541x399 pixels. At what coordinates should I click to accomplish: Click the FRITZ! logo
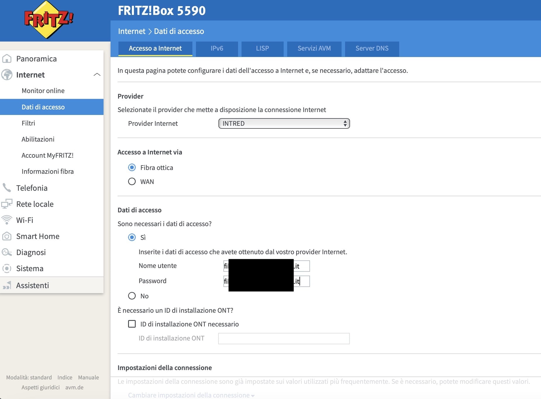tap(49, 20)
